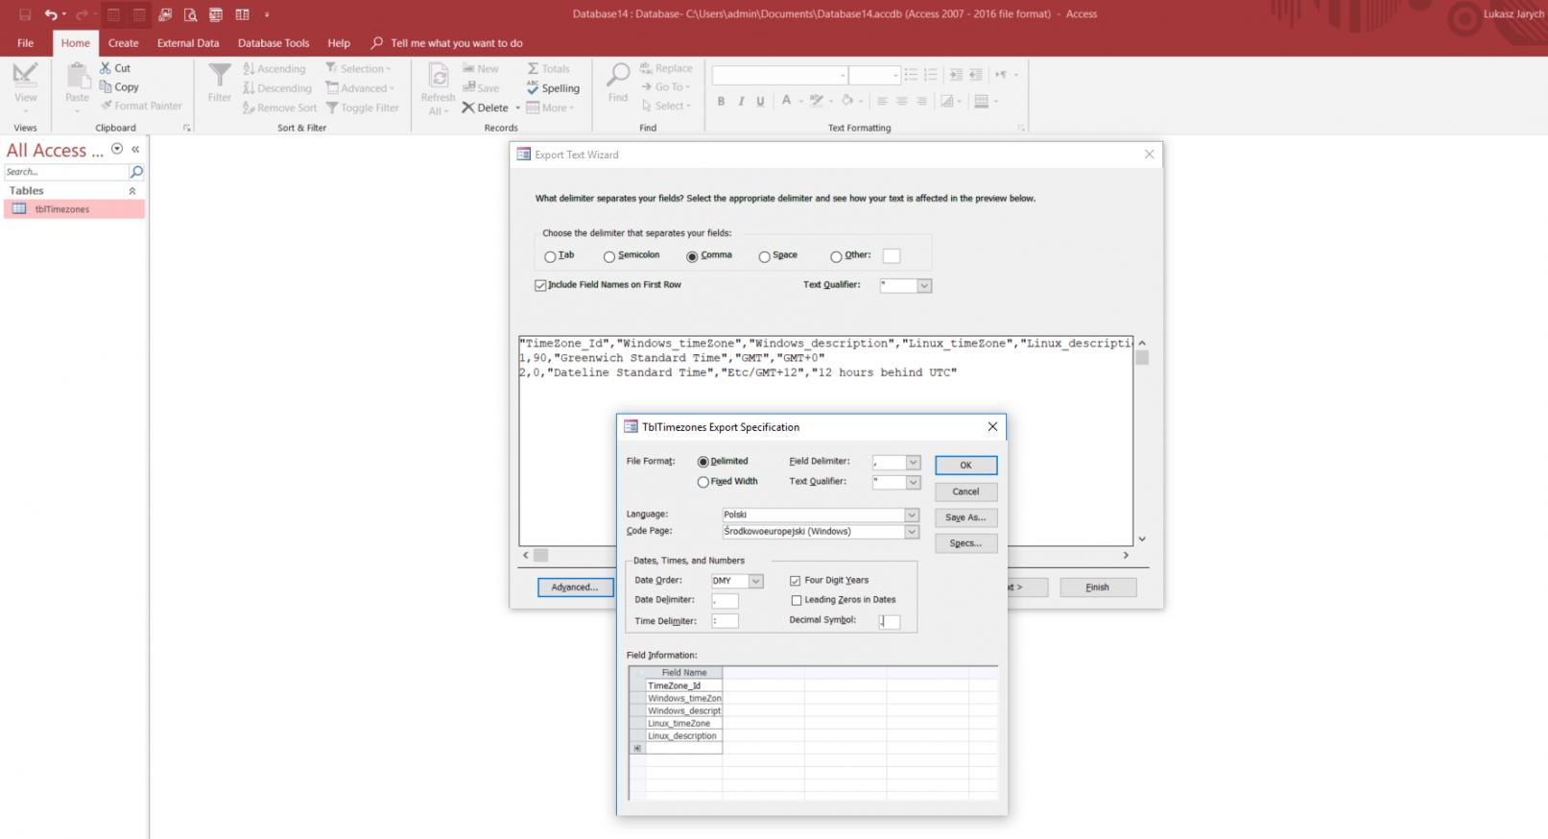
Task: Select the Fixed Width file format option
Action: pyautogui.click(x=703, y=482)
